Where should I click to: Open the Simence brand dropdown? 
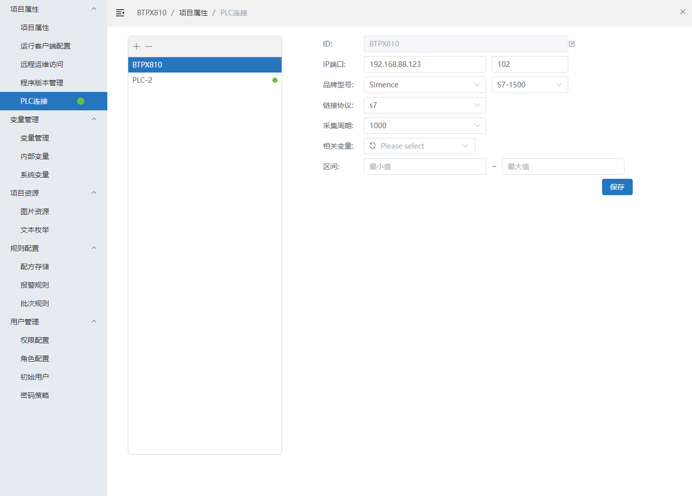[x=425, y=85]
